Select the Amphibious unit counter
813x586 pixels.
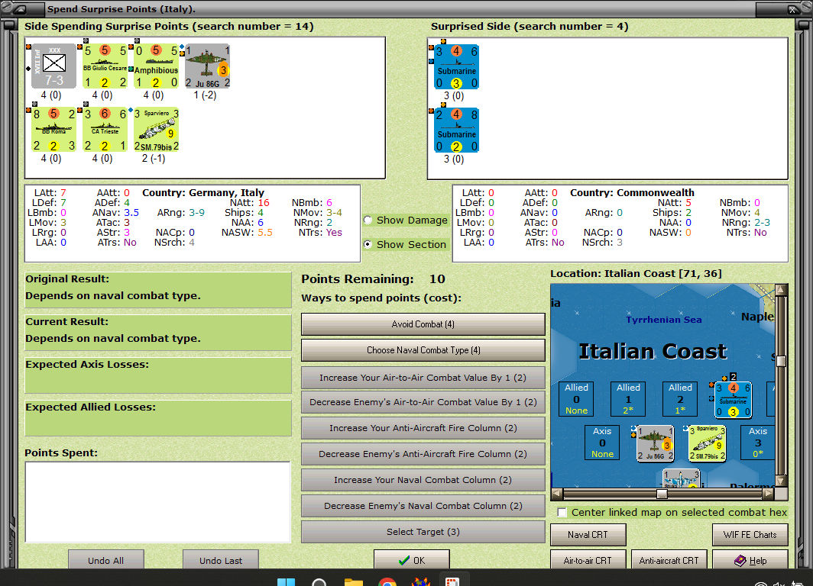[156, 66]
